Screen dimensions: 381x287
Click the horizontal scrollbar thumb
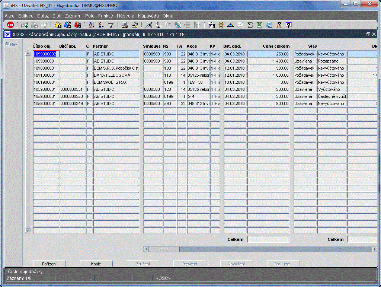coord(164,249)
